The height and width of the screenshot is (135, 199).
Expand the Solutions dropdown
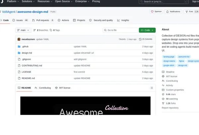coord(28,1)
